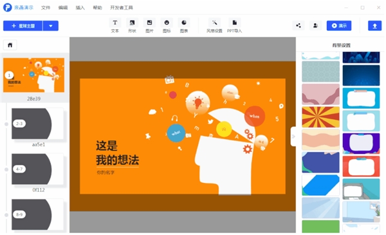The width and height of the screenshot is (386, 235).
Task: Open the 图片 image insert tool
Action: [149, 23]
